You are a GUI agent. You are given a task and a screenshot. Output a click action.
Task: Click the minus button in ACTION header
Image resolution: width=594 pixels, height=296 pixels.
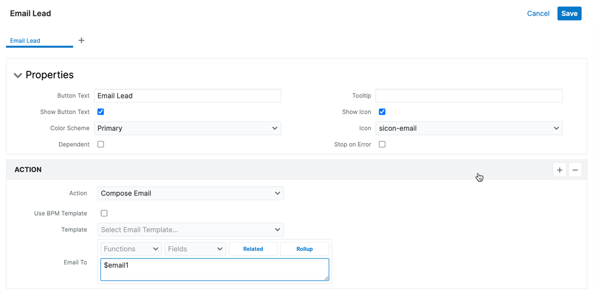coord(575,170)
